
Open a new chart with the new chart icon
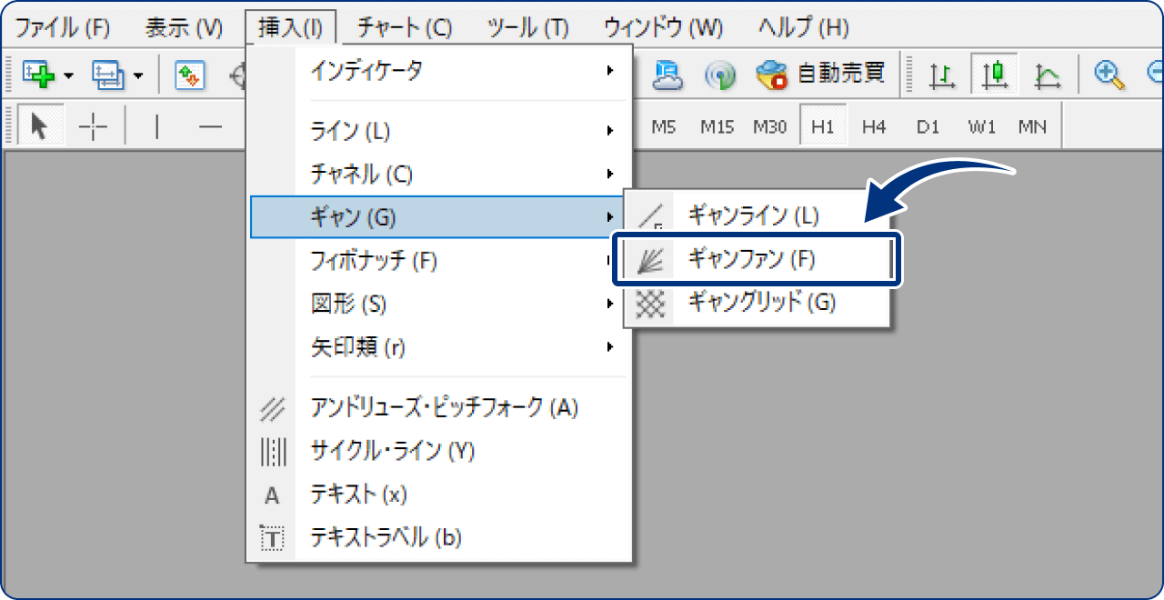click(x=37, y=75)
